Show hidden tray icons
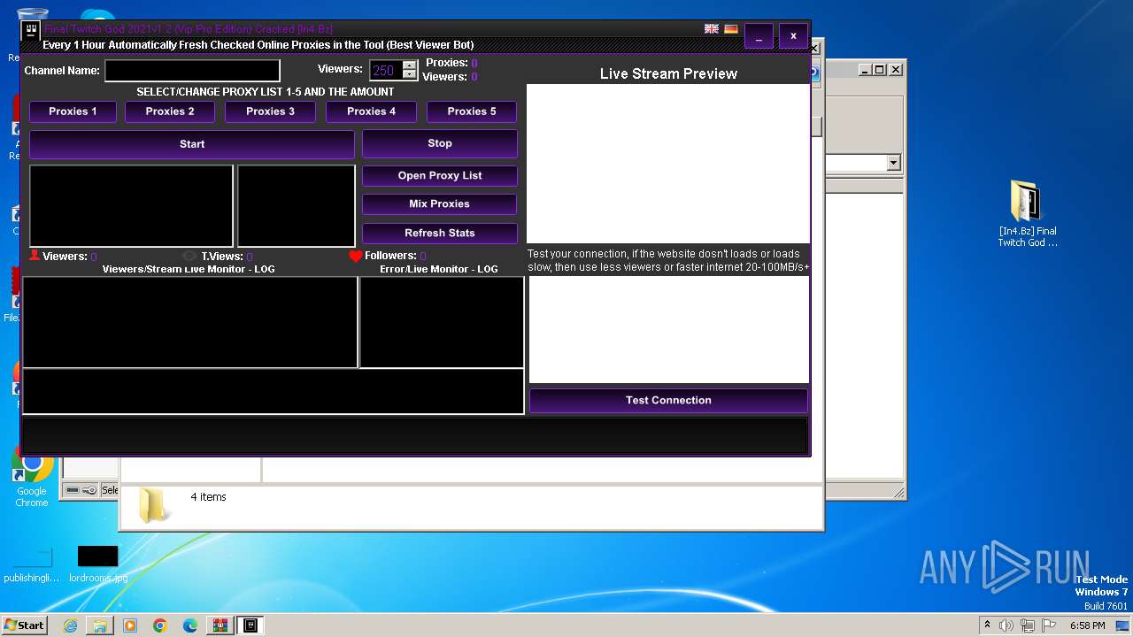Viewport: 1133px width, 637px height. 987,625
